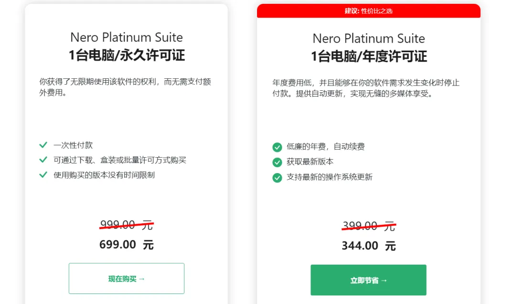
Task: Click the 获取最新版本 feature text
Action: 310,162
